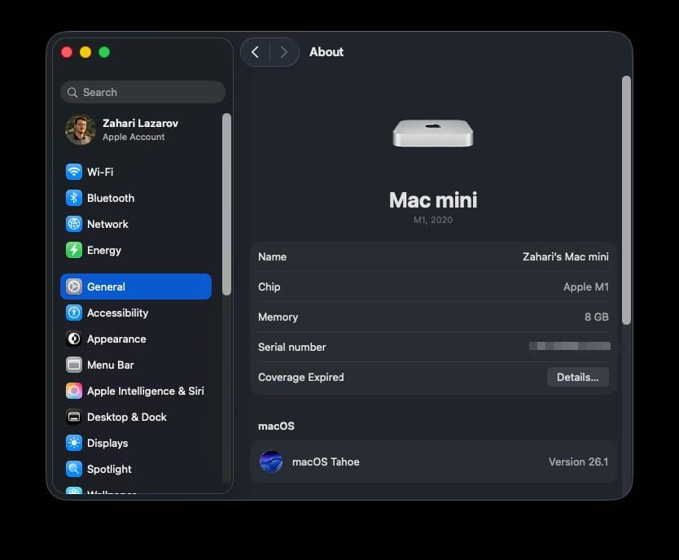Click the Memory label
The image size is (679, 560).
click(278, 317)
